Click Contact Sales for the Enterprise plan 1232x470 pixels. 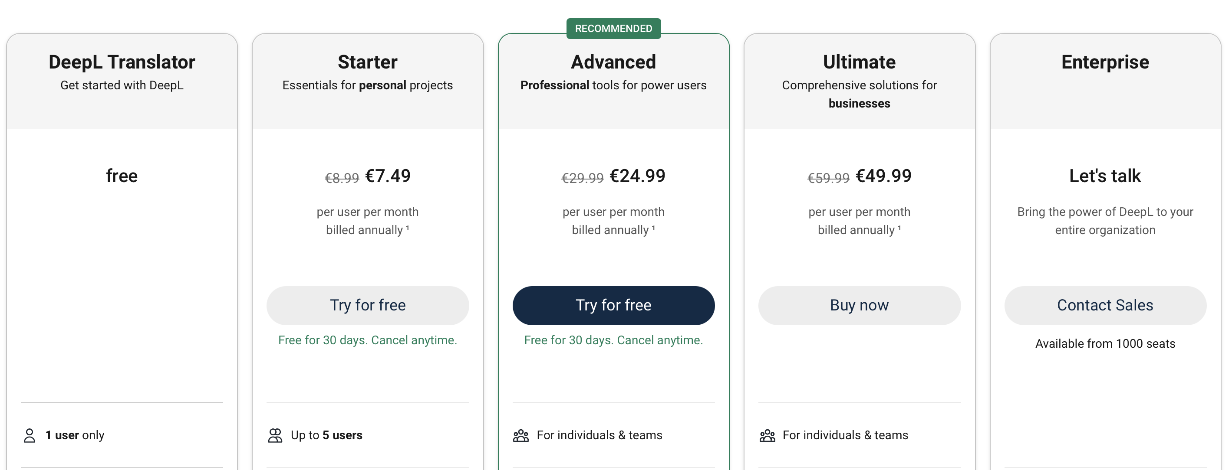pyautogui.click(x=1105, y=305)
